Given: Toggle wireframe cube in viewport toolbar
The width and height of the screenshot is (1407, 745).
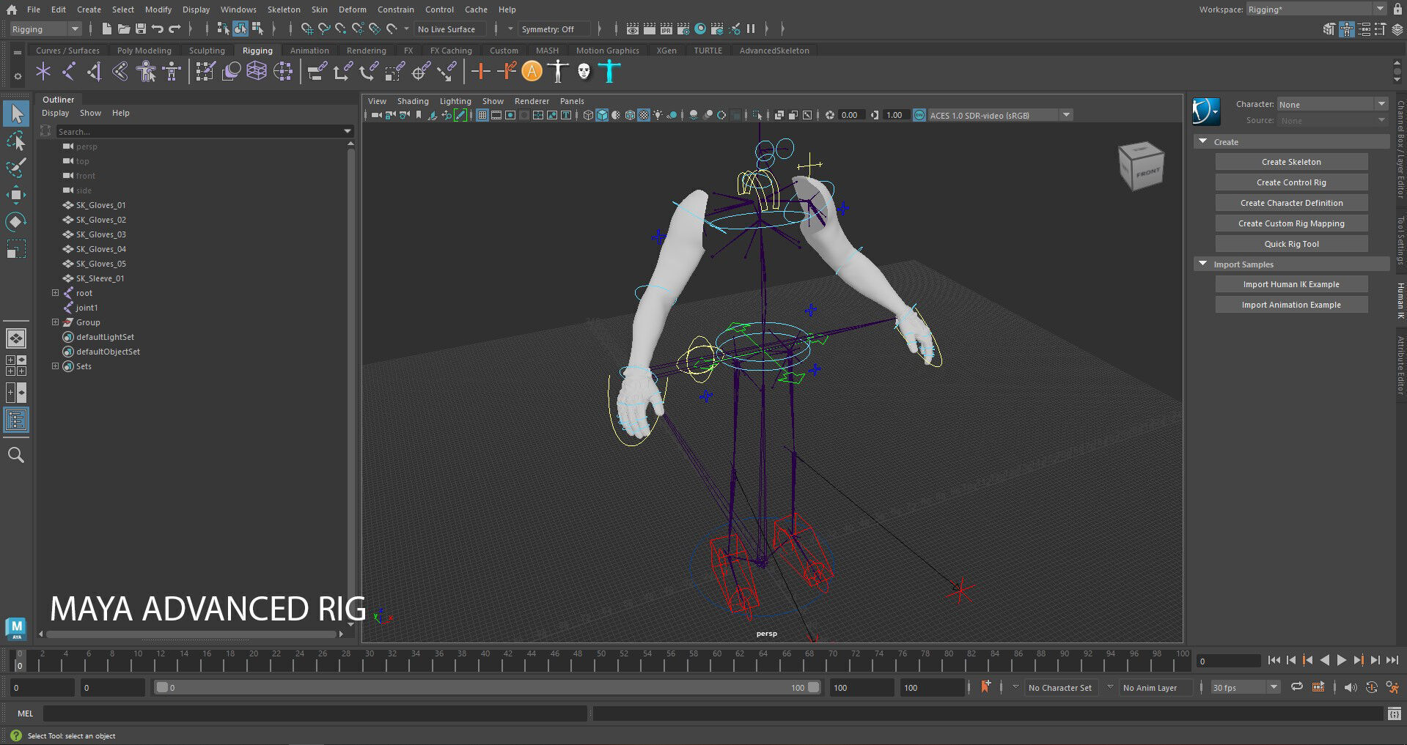Looking at the screenshot, I should pos(588,115).
